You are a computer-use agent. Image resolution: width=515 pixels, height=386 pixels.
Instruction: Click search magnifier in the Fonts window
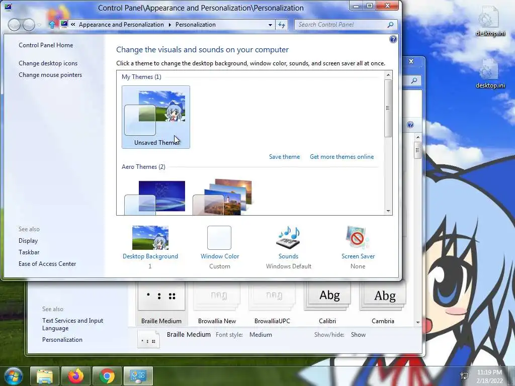pos(414,80)
